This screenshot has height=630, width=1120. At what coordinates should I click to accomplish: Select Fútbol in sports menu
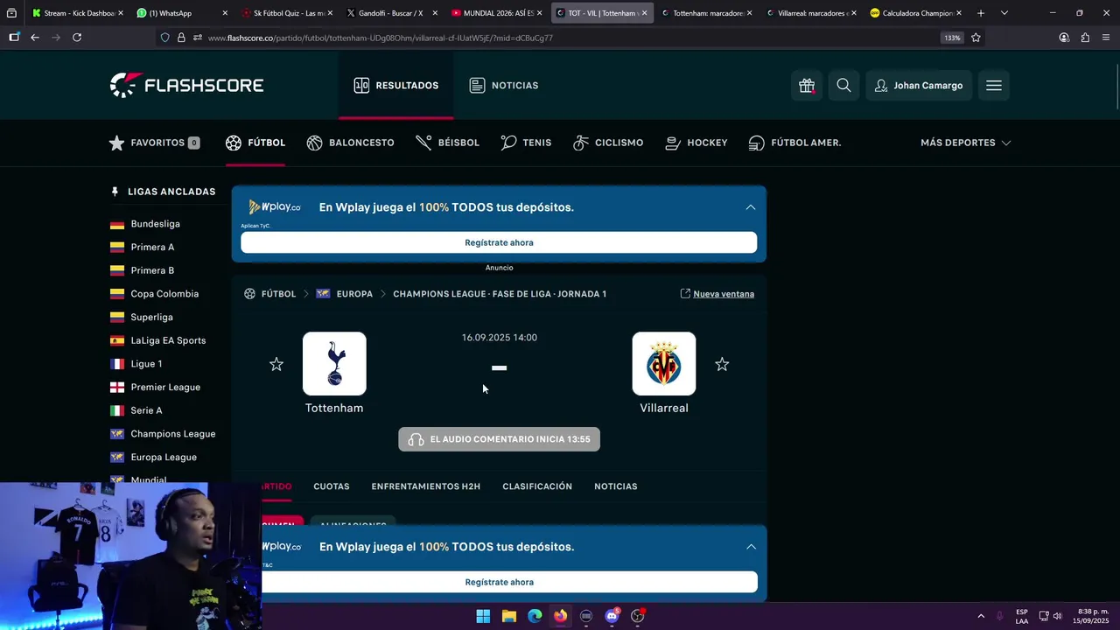[255, 143]
